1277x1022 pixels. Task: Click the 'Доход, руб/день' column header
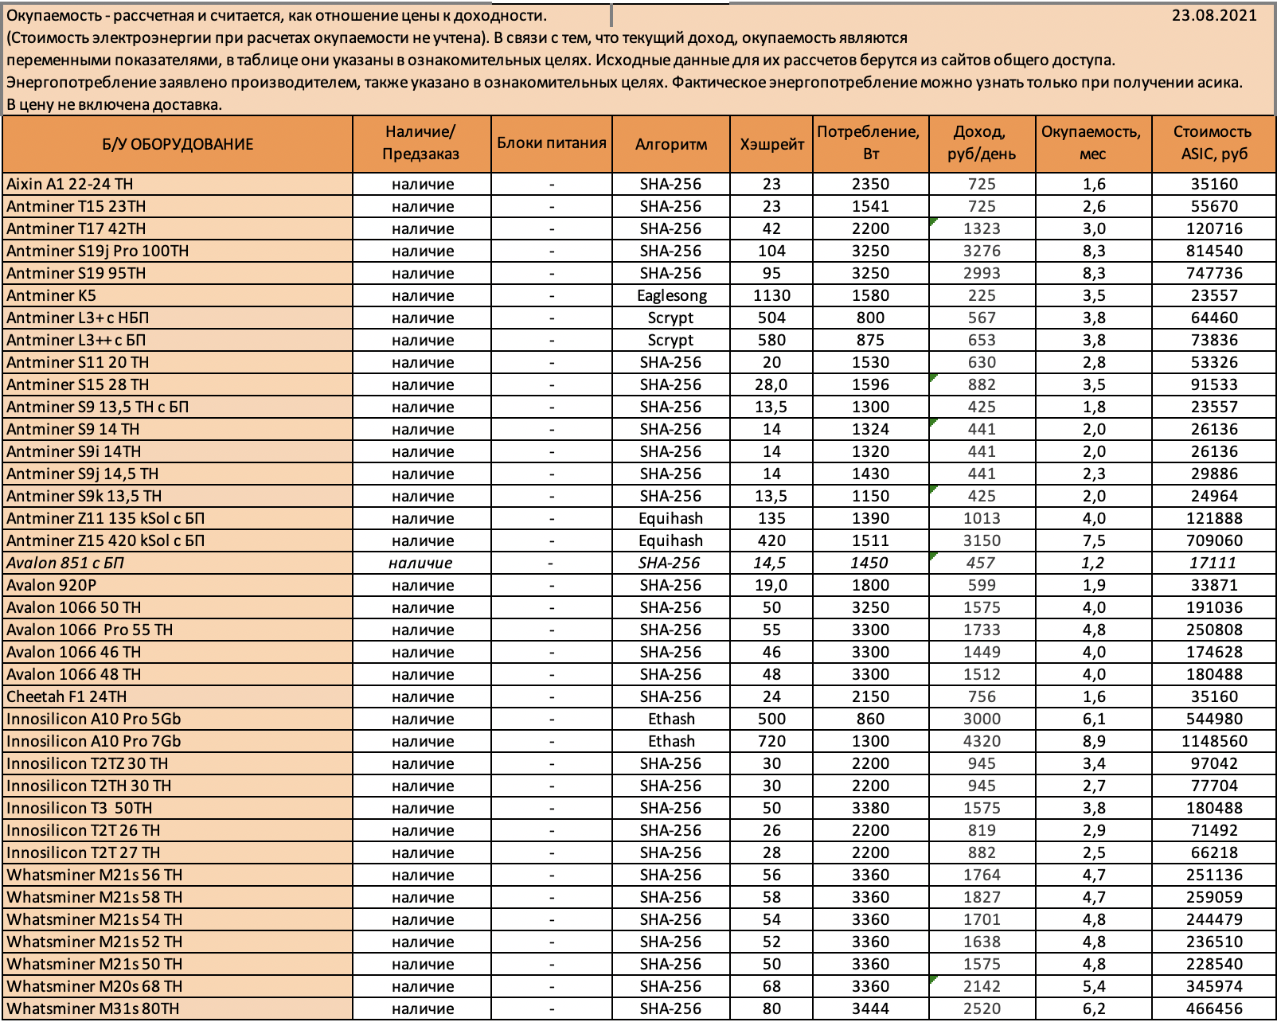[982, 144]
